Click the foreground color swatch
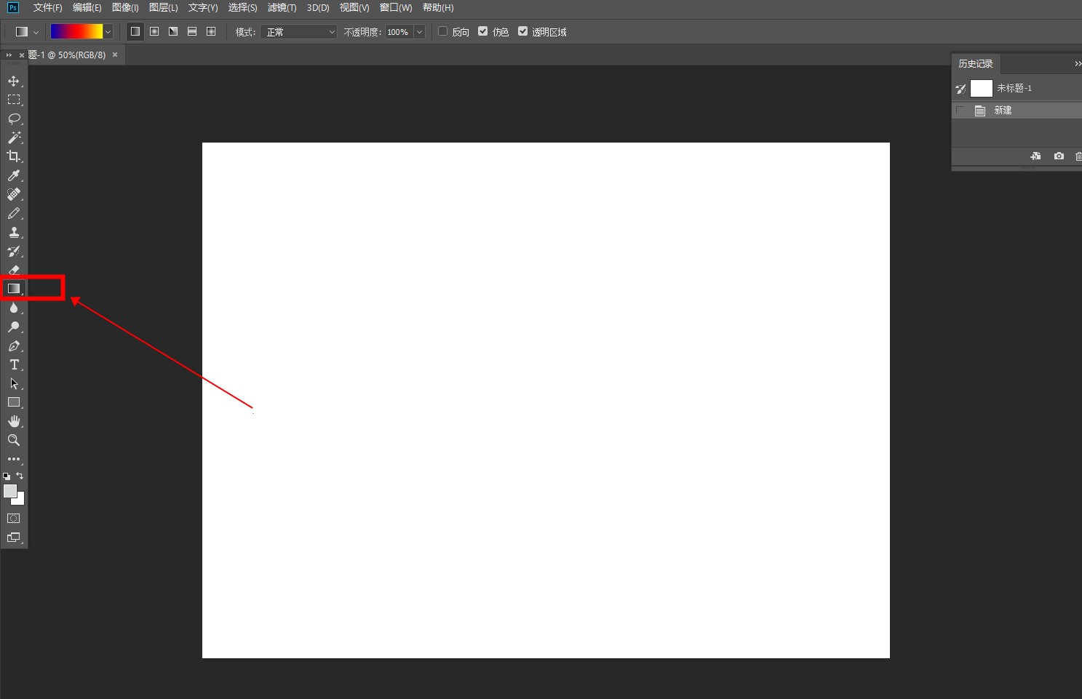This screenshot has width=1082, height=699. point(9,491)
